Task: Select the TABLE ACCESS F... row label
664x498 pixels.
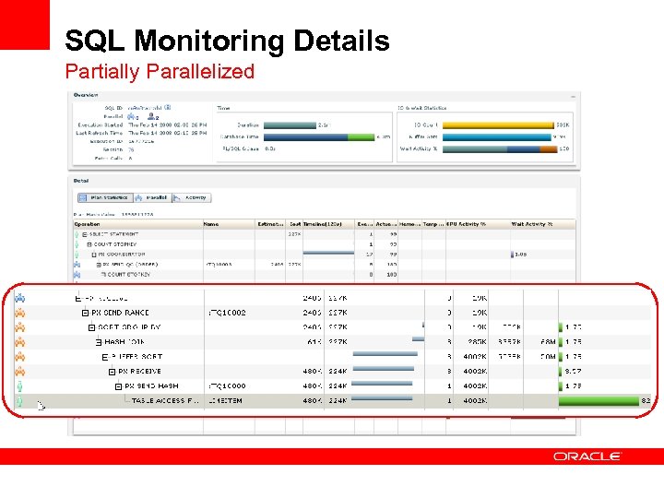Action: (165, 400)
